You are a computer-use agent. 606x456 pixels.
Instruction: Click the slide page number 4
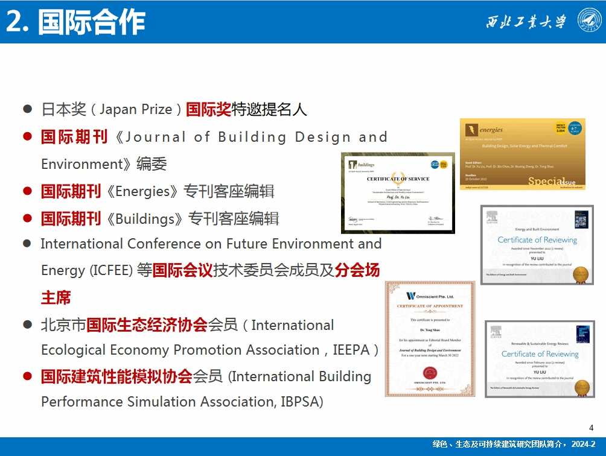pos(591,428)
